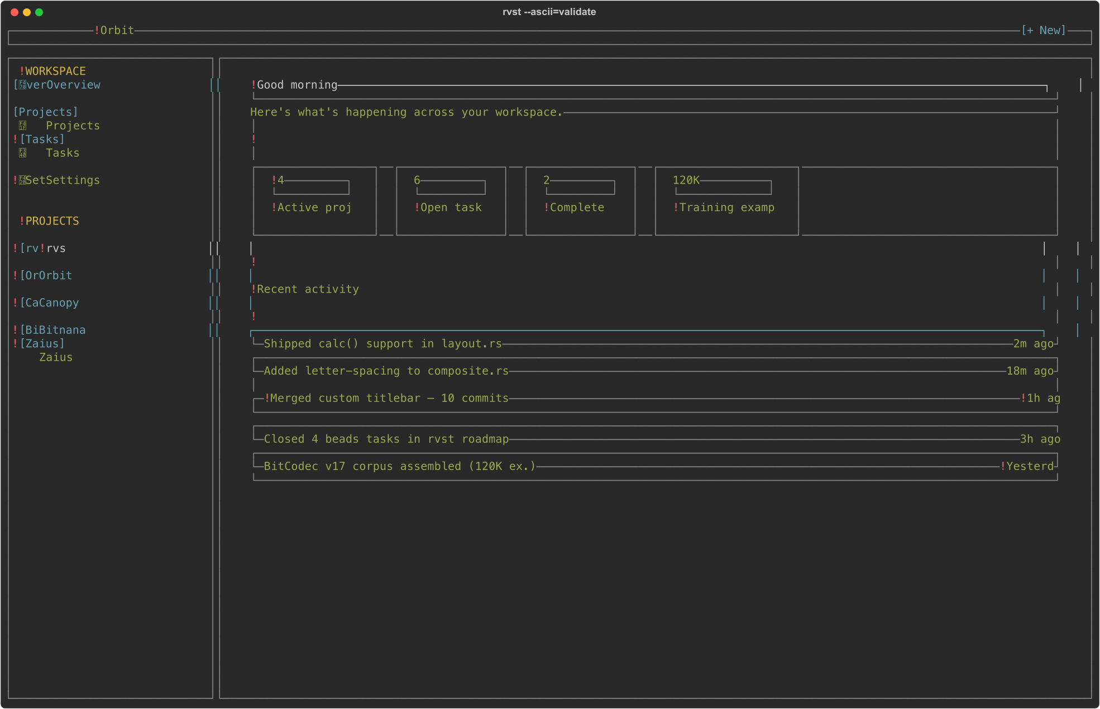Click the 'Good morning' heading
The width and height of the screenshot is (1100, 709).
pyautogui.click(x=297, y=85)
